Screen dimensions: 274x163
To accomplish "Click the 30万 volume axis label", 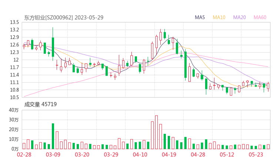I will pos(14,120).
